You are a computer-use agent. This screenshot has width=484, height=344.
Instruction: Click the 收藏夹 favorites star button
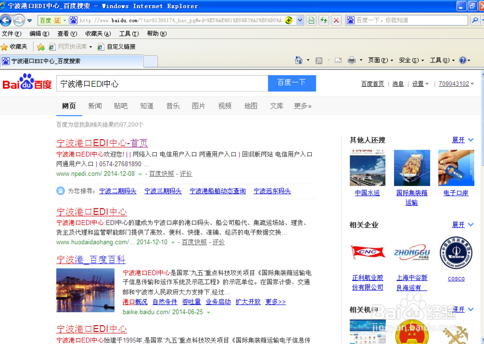pos(14,47)
